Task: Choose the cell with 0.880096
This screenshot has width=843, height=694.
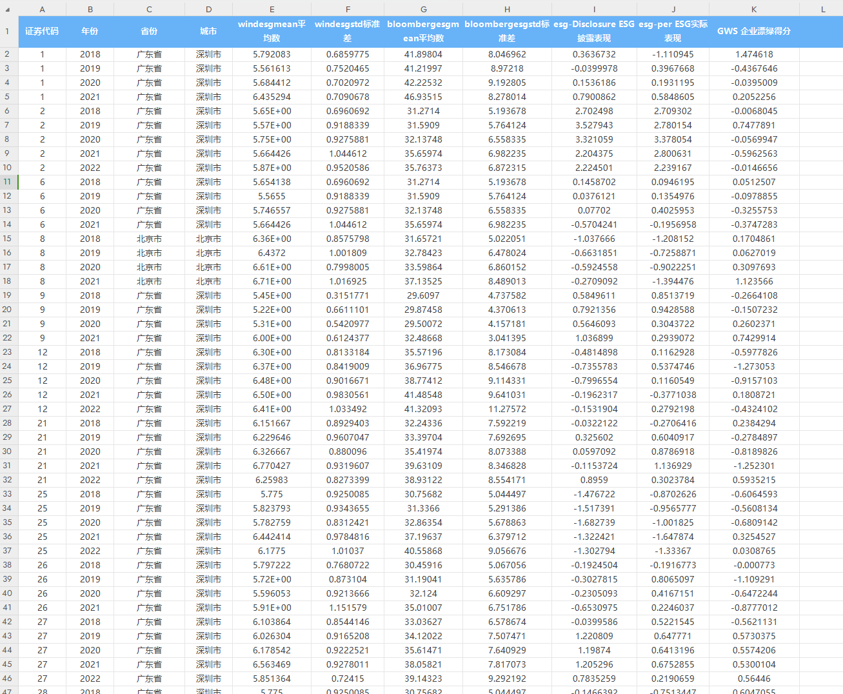Action: click(348, 451)
